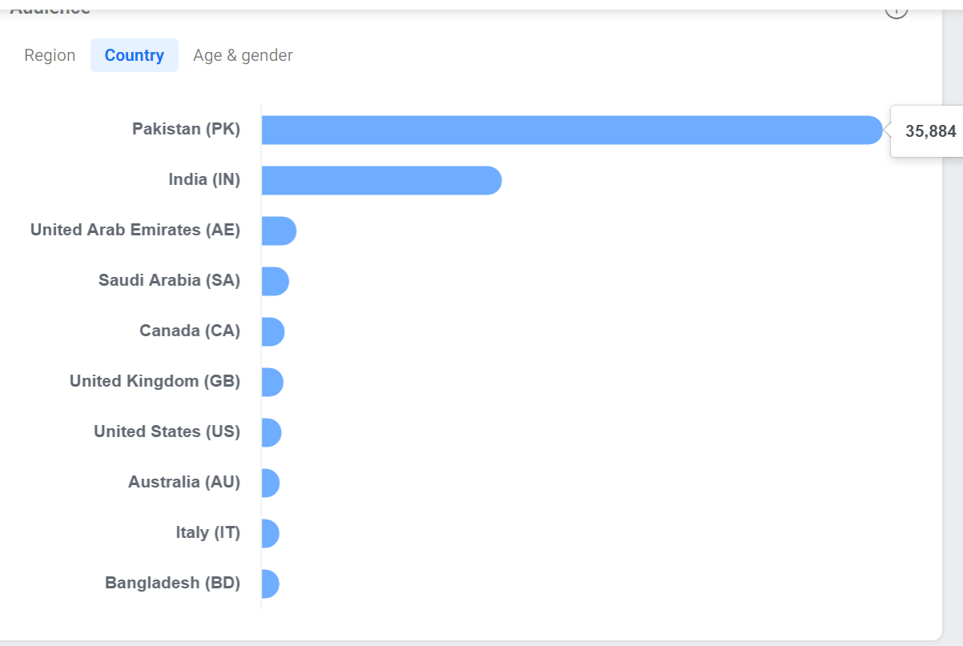The width and height of the screenshot is (963, 646).
Task: Click the Italy (IT) label
Action: pos(208,532)
